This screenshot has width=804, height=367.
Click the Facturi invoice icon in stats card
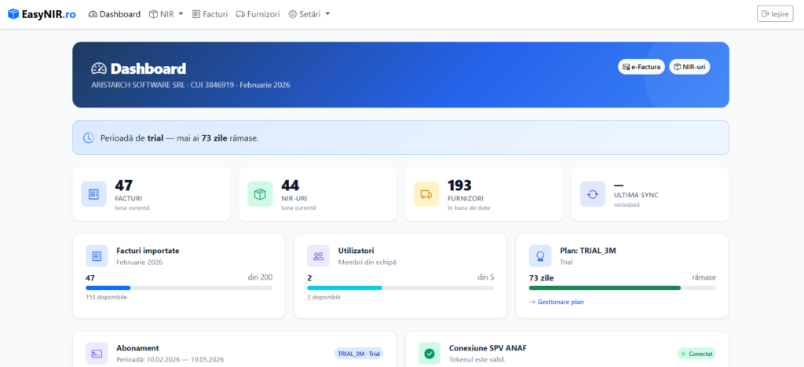tap(93, 193)
